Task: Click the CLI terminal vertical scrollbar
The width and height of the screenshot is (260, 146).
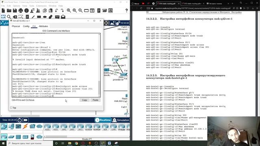Action: click(x=99, y=65)
